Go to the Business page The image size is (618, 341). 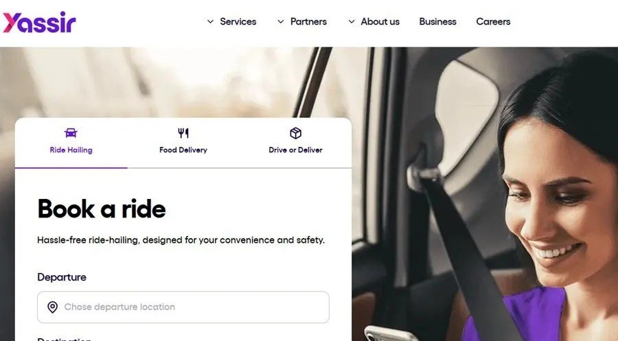[438, 22]
